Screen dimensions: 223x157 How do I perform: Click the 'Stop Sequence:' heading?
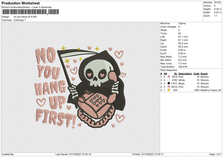coord(169,70)
